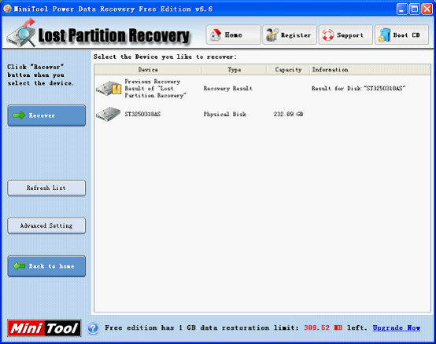
Task: Click the "Recovery Result" type cell
Action: [227, 89]
